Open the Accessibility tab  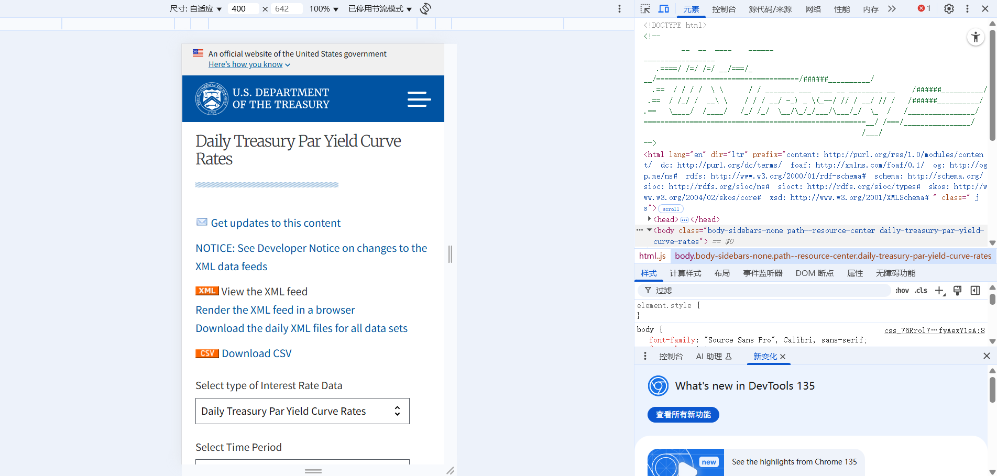(x=896, y=273)
